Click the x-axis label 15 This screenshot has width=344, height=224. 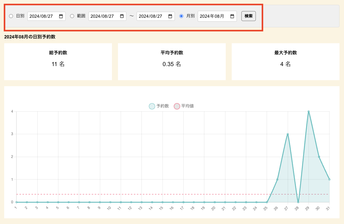(x=161, y=208)
